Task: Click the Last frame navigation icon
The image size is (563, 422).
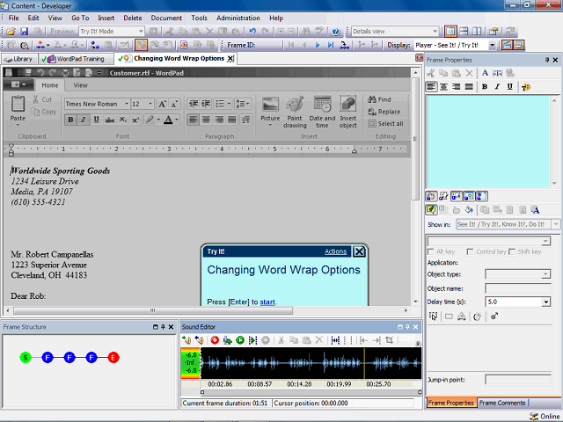Action: click(x=331, y=45)
